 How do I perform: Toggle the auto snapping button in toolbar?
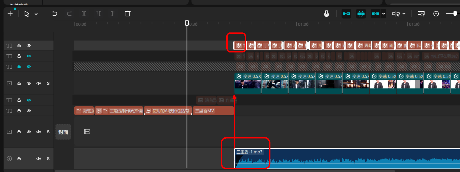click(361, 14)
